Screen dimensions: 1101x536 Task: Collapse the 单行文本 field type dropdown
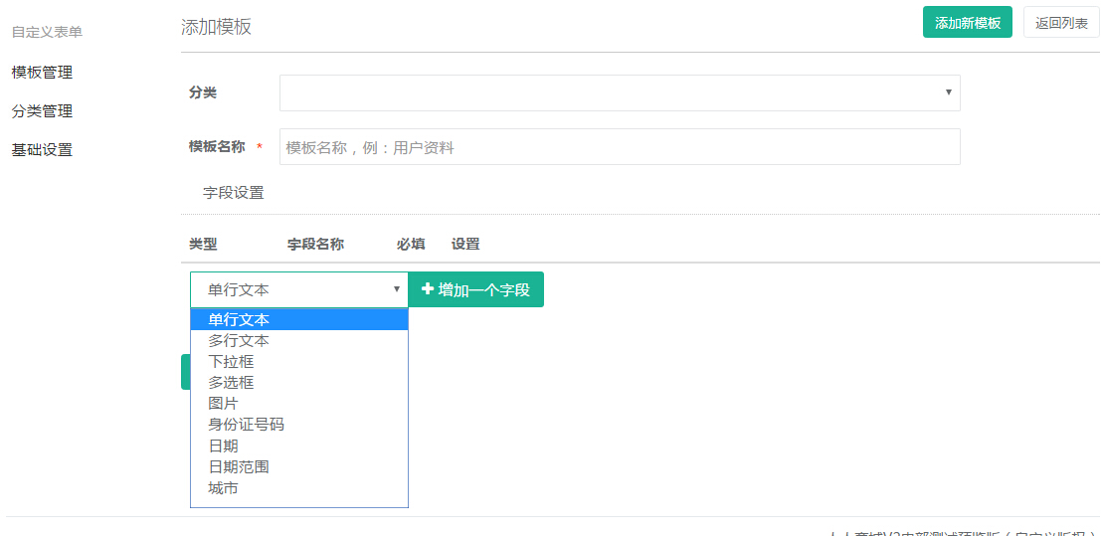[298, 289]
